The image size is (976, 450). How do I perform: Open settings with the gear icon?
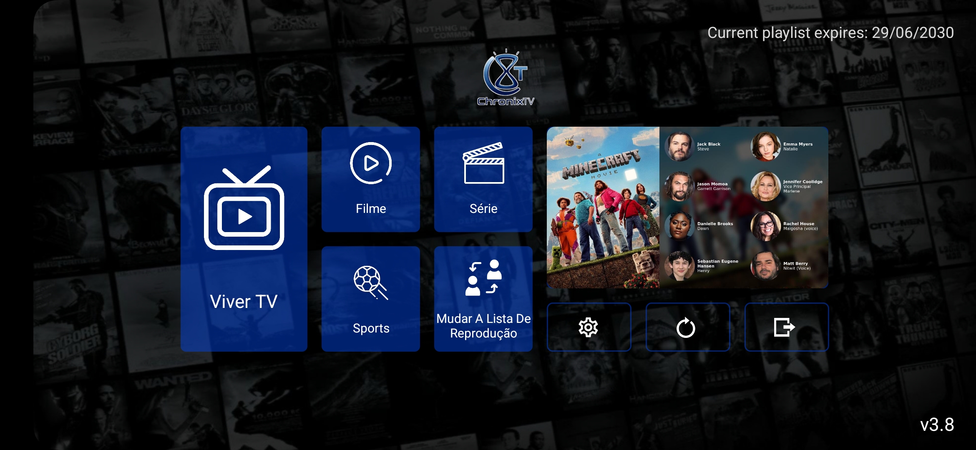pyautogui.click(x=589, y=327)
